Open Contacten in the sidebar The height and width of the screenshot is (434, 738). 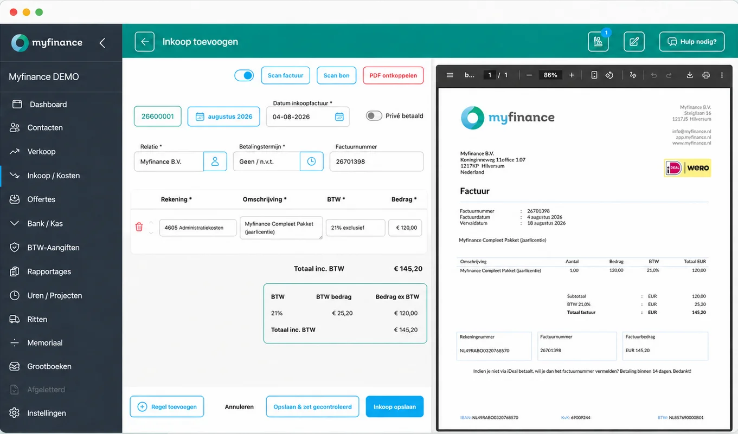coord(45,128)
